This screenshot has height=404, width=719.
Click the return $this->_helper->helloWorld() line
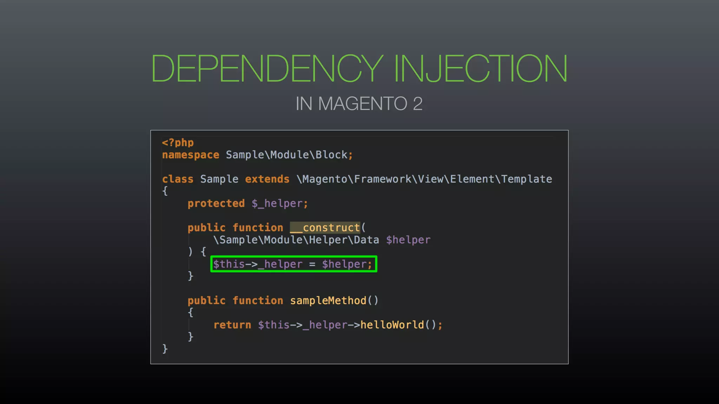point(328,325)
